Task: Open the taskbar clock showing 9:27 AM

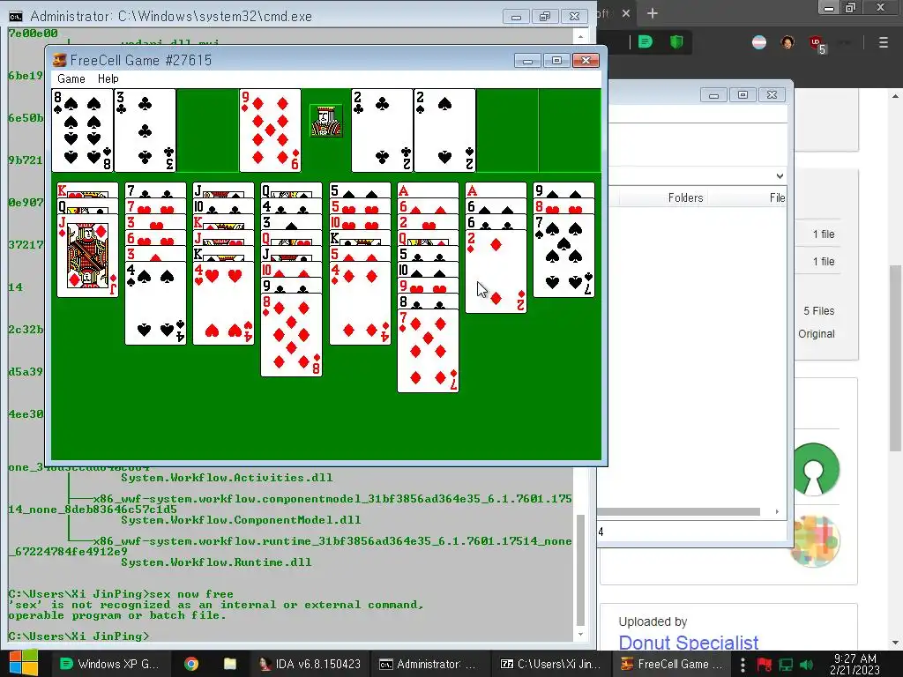Action: 854,664
